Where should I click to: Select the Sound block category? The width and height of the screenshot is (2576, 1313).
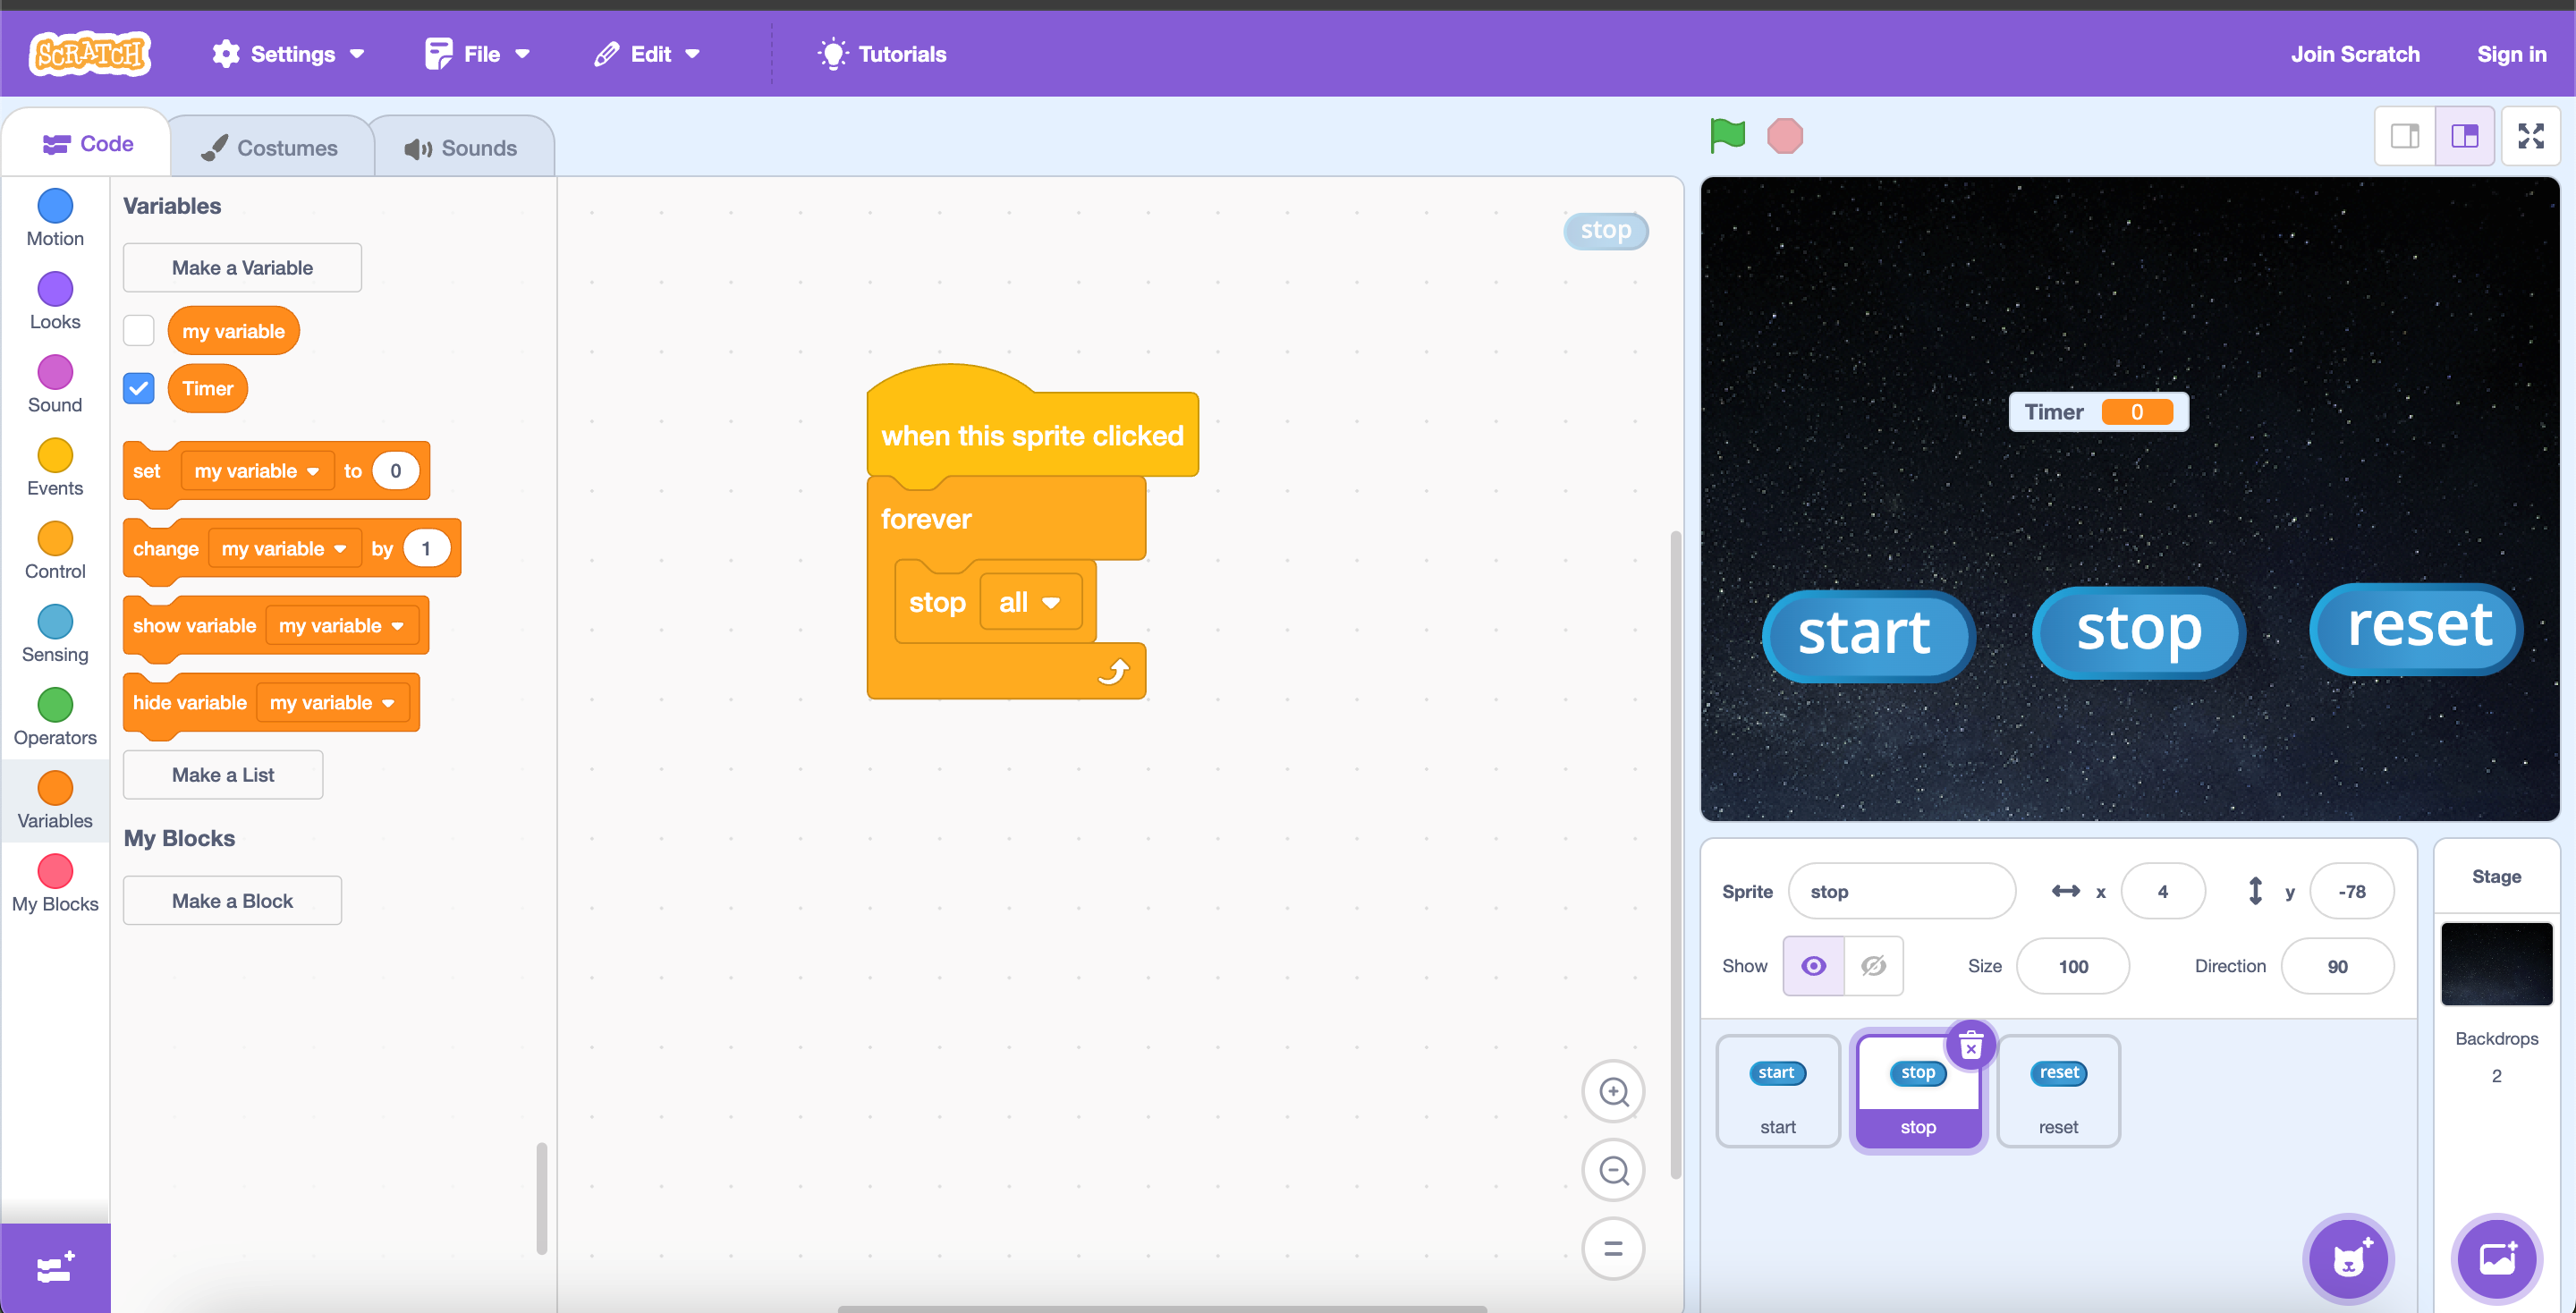click(55, 384)
